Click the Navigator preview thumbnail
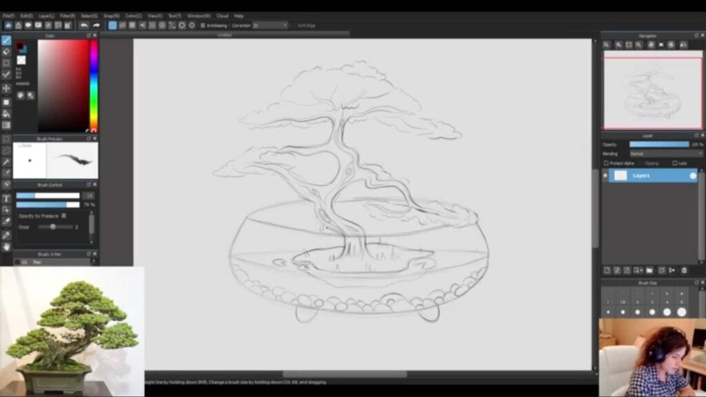The image size is (706, 397). click(x=652, y=92)
